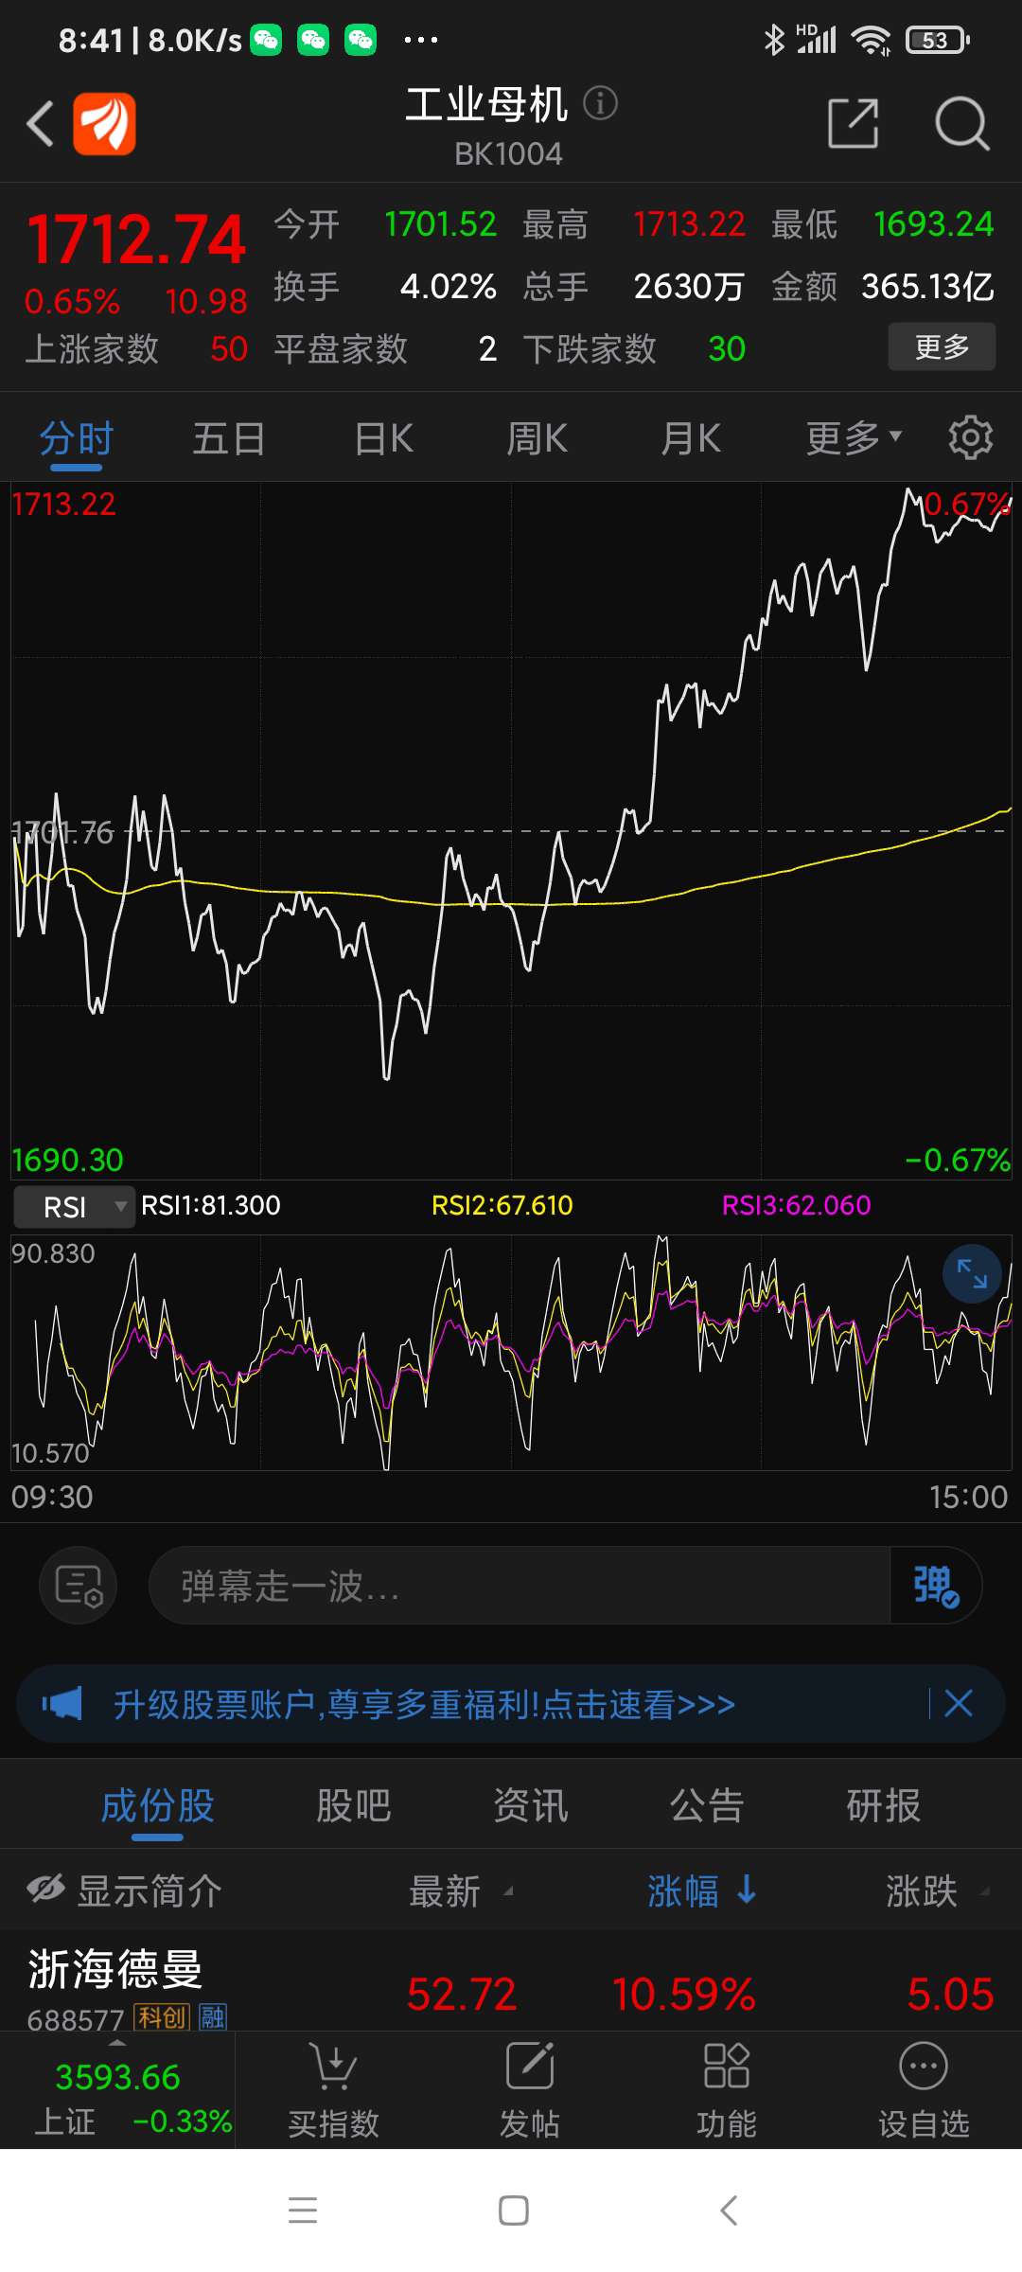Tap the 发帖 compose icon
The height and width of the screenshot is (2272, 1022).
[530, 2066]
